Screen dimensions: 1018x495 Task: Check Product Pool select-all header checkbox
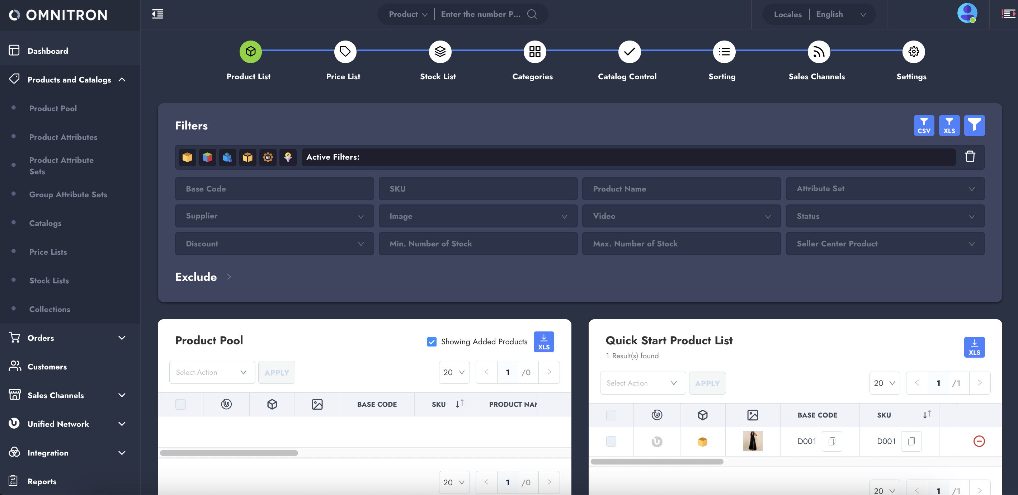[x=180, y=404]
